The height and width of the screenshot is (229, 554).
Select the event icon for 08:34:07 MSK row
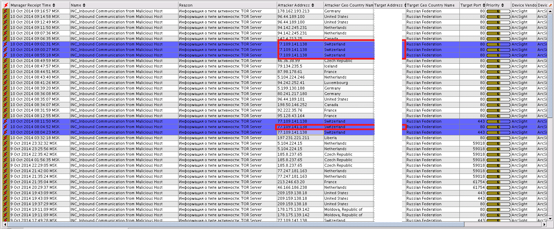[5, 105]
